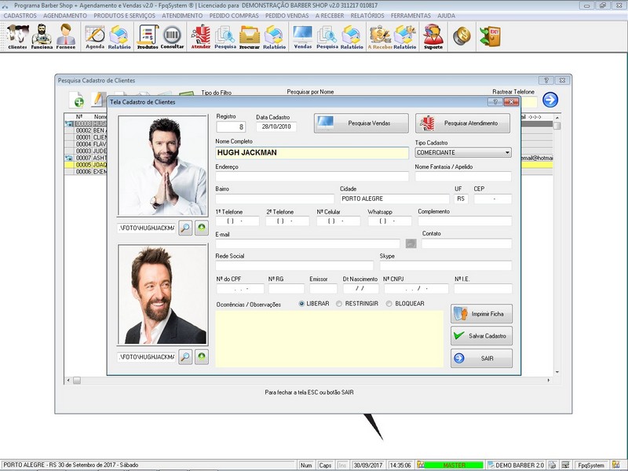
Task: Open the Suporte toolbar icon
Action: pos(433,36)
